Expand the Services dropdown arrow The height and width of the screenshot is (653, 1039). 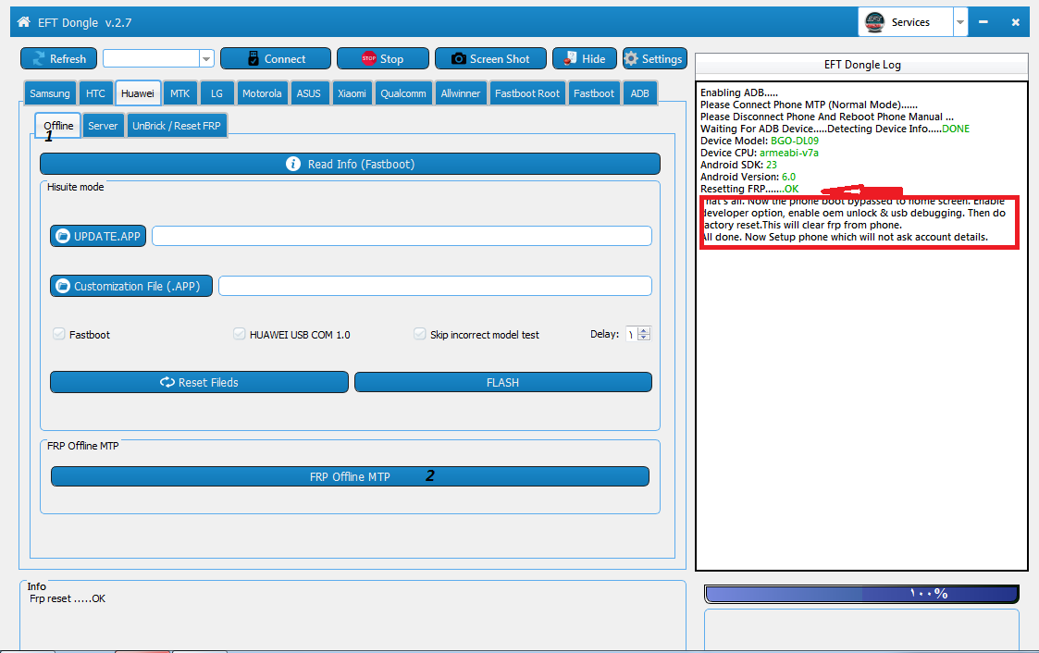[x=959, y=22]
